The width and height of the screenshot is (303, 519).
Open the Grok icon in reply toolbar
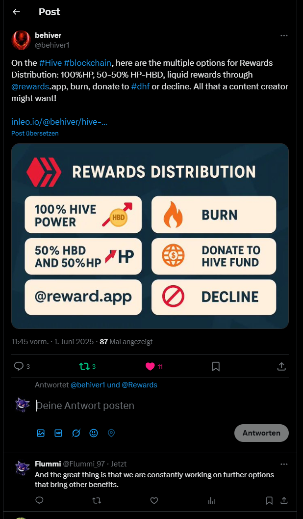pos(76,433)
